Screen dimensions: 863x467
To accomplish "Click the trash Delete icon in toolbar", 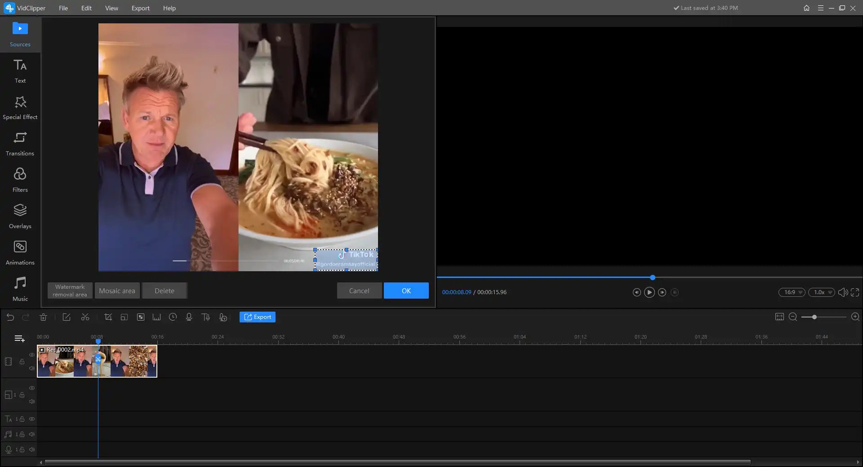I will (43, 317).
